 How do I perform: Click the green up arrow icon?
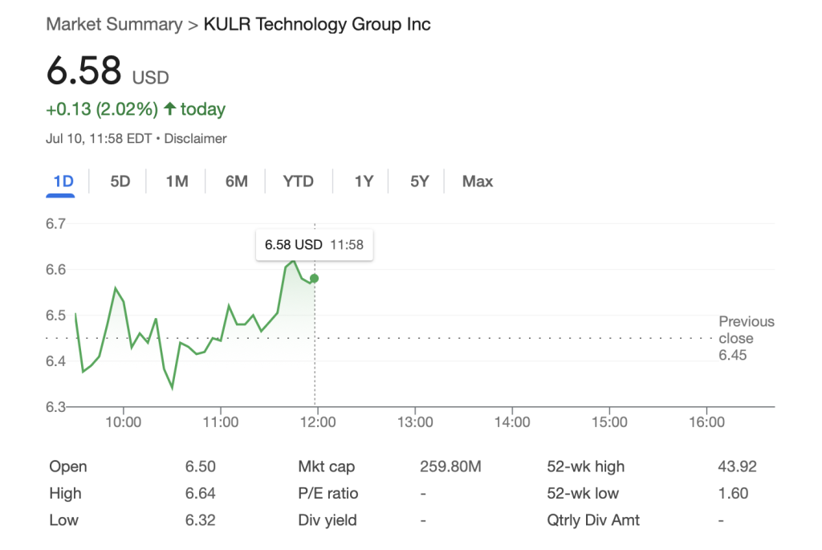pyautogui.click(x=169, y=109)
